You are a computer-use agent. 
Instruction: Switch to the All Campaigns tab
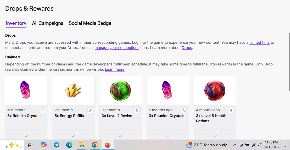(48, 23)
